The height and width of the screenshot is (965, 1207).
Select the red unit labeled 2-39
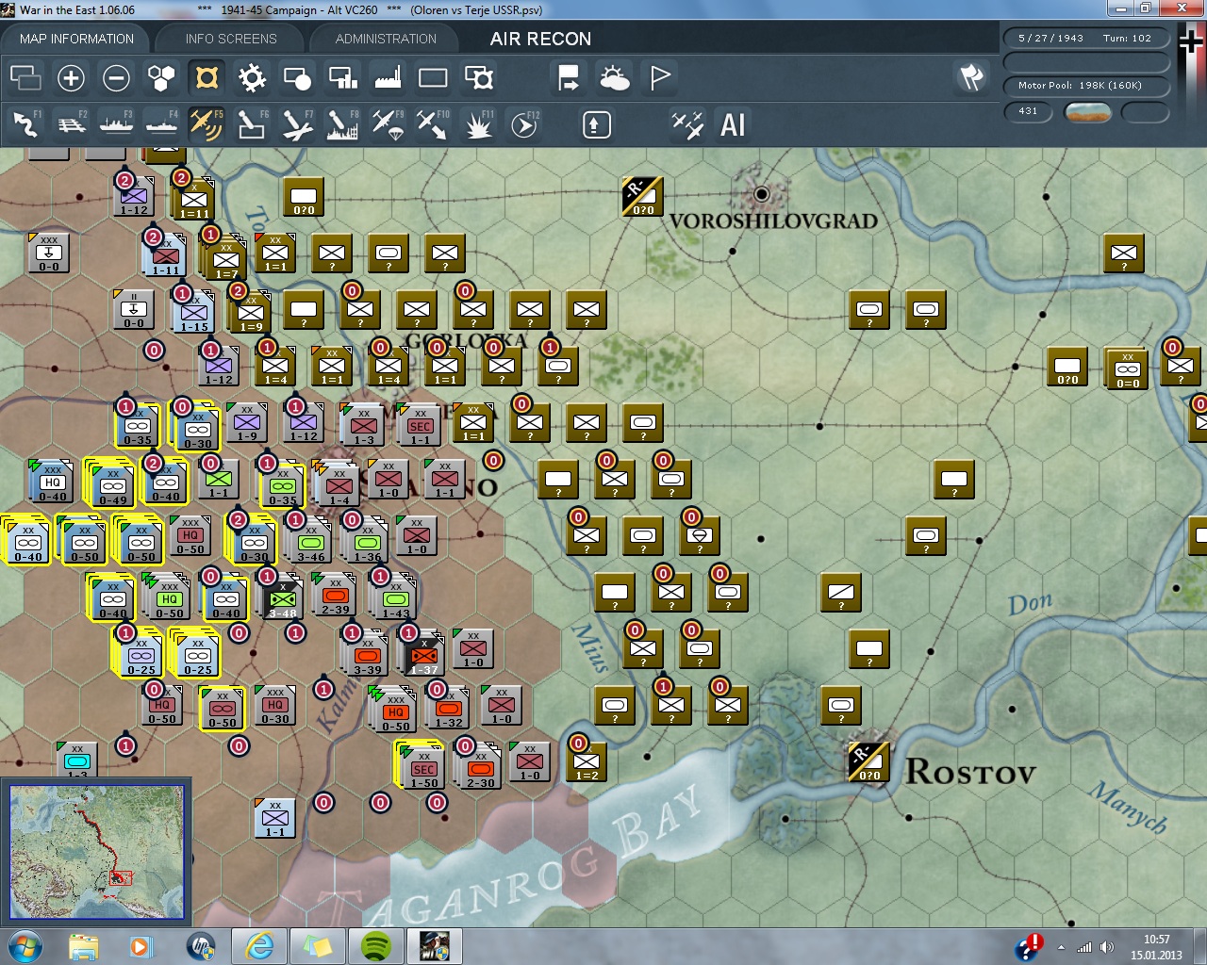(336, 596)
